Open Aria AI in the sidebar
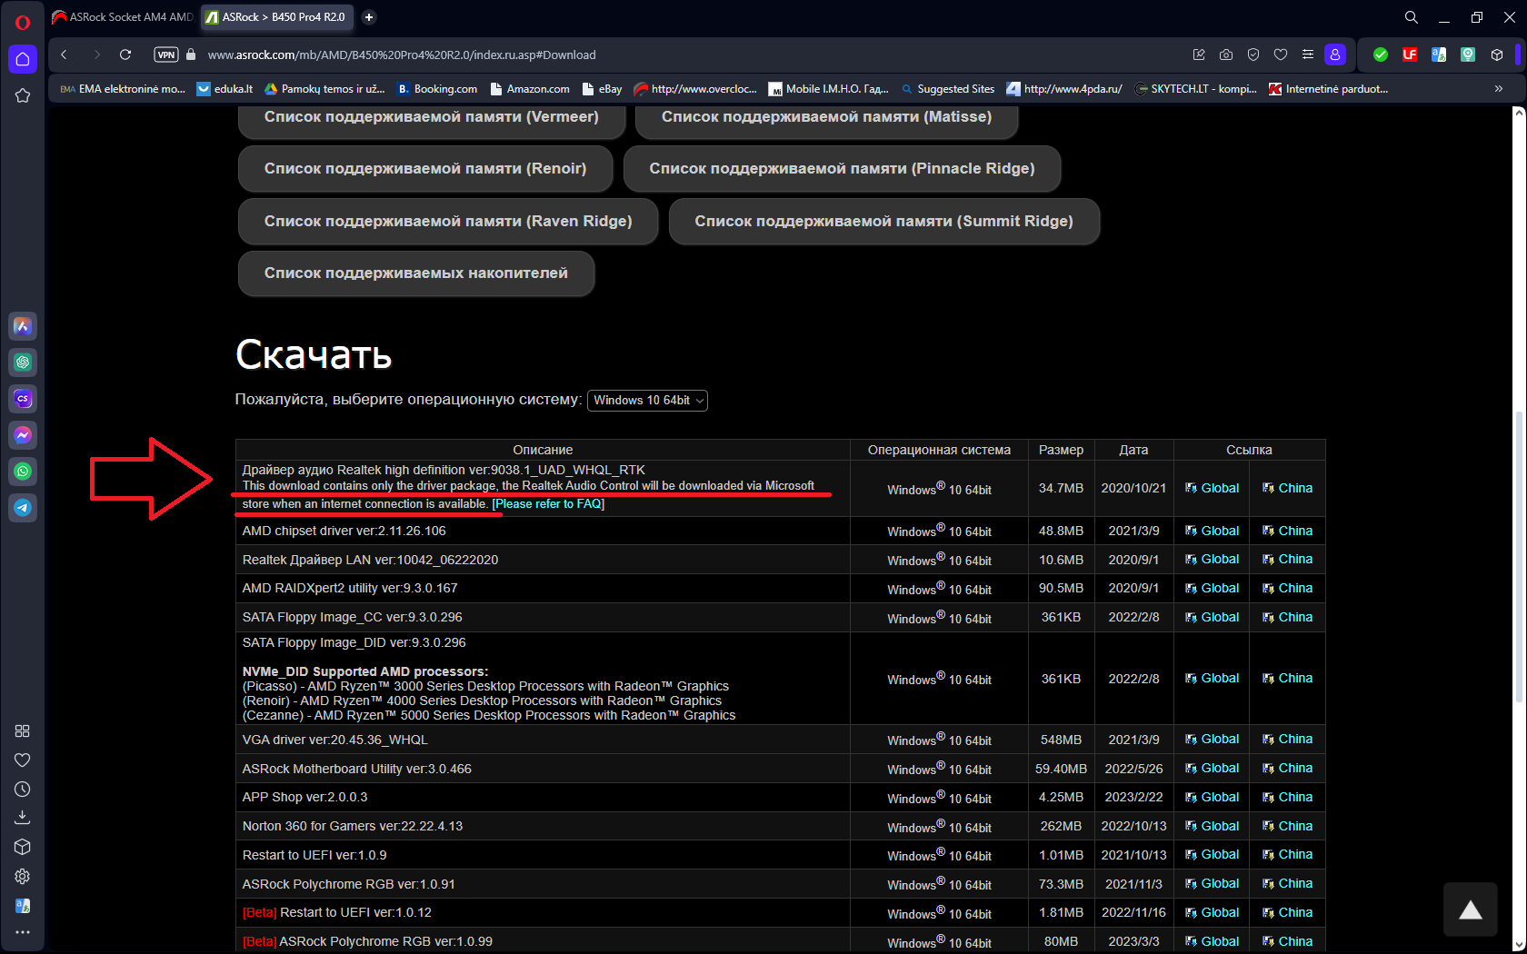Screen dimensions: 1527x954 [x=23, y=326]
